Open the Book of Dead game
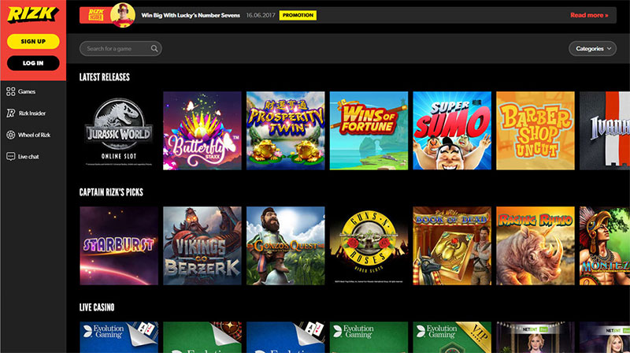The height and width of the screenshot is (353, 630). tap(452, 246)
